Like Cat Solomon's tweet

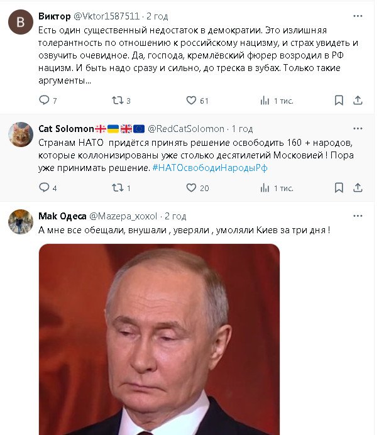pyautogui.click(x=192, y=187)
